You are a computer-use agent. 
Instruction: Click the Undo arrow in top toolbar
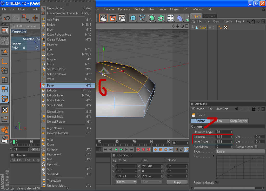coord(7,18)
